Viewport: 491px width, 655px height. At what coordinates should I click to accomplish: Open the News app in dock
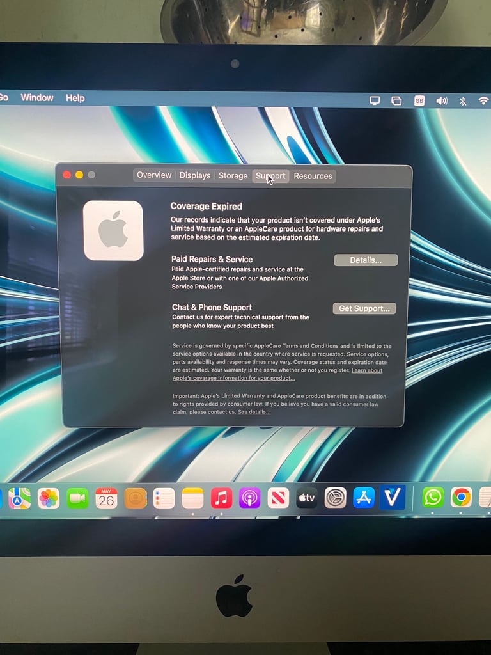278,498
